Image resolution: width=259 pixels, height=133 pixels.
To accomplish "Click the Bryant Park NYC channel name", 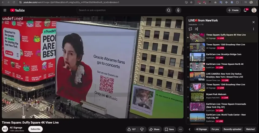I will click(213, 98).
